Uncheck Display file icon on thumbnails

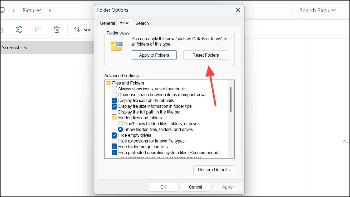114,100
